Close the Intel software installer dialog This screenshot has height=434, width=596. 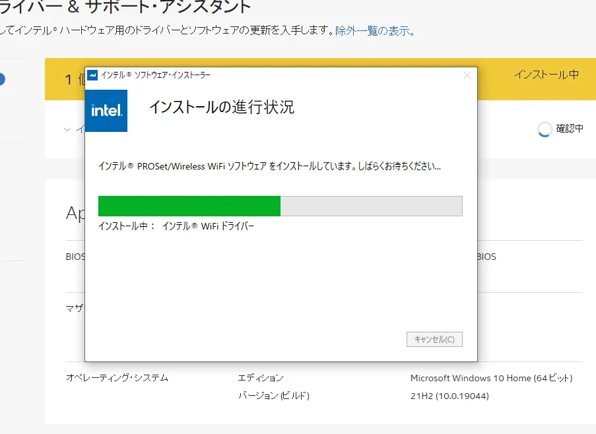[x=467, y=76]
